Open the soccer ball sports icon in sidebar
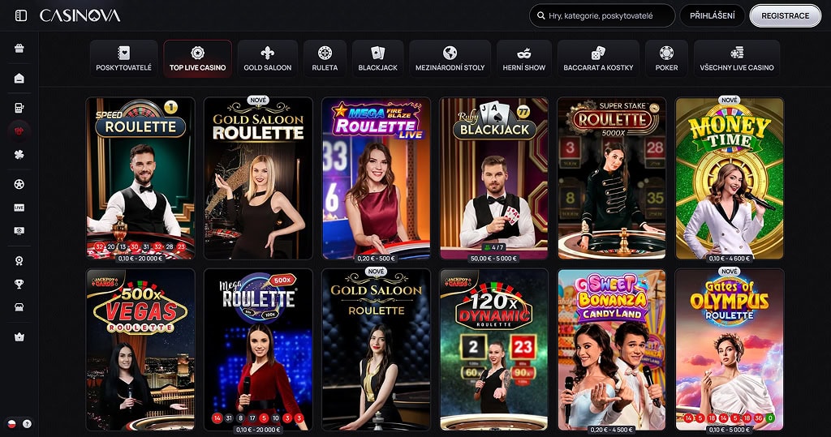The image size is (831, 437). click(19, 184)
